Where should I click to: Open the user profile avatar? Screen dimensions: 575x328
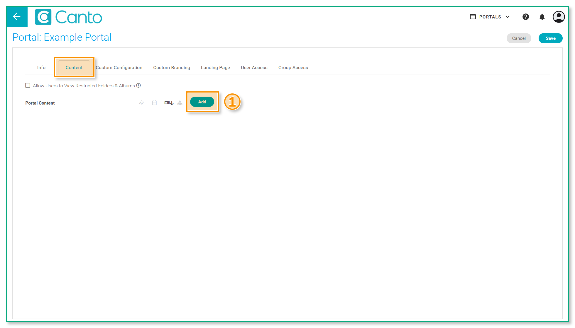coord(559,17)
